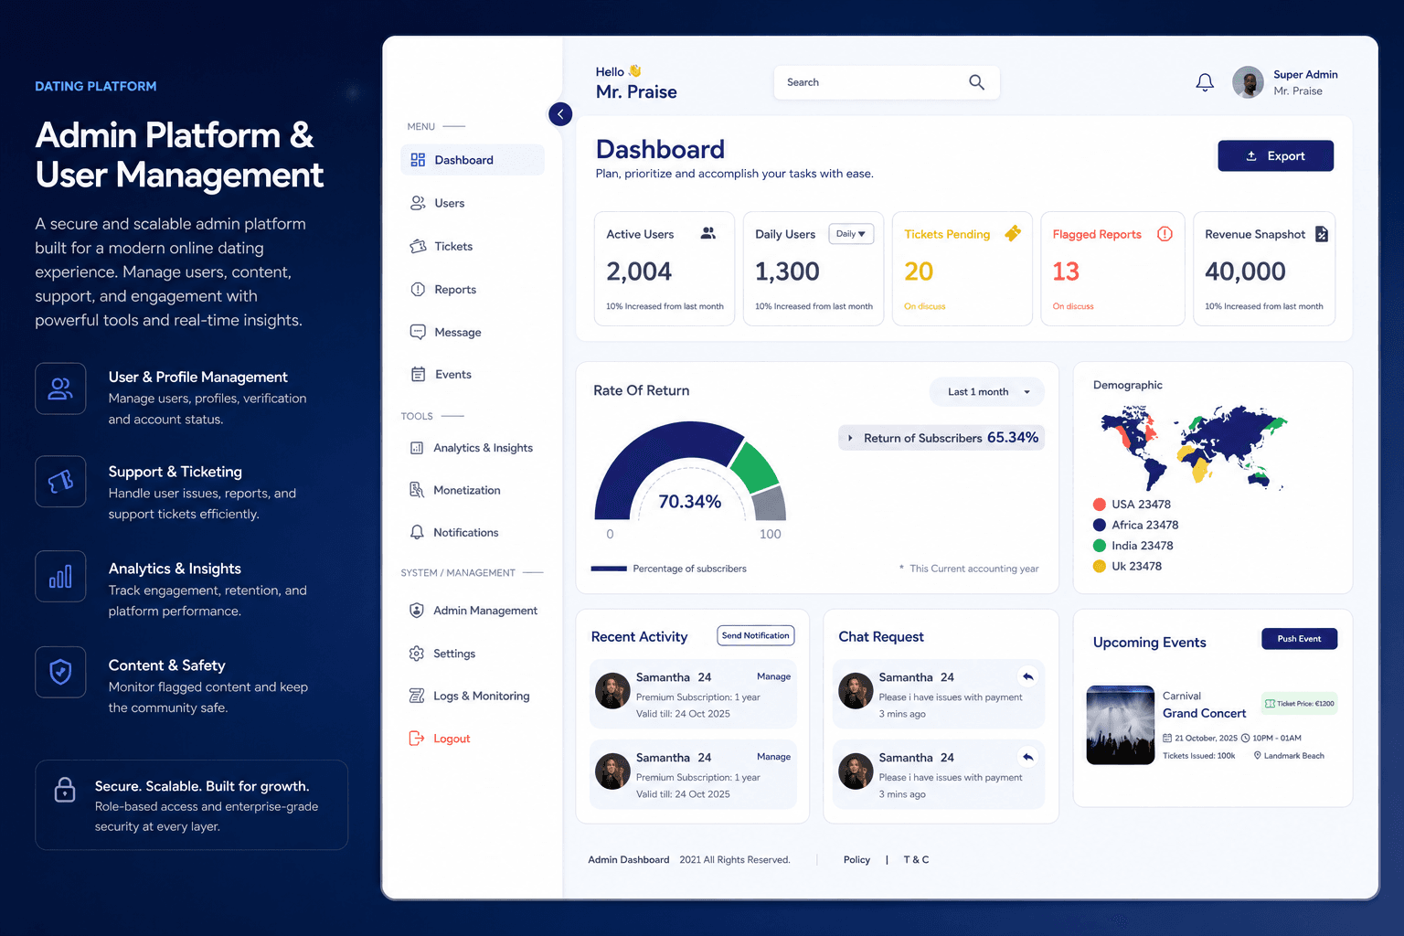
Task: Click the Push Event button
Action: pos(1299,639)
